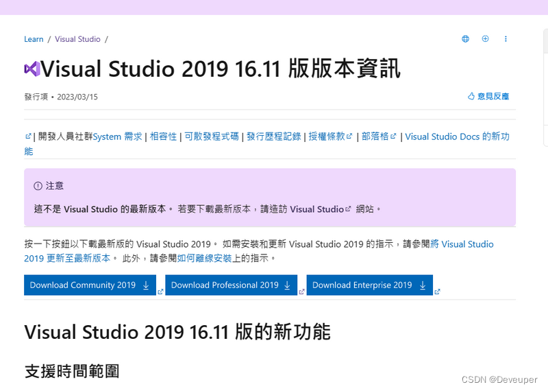
Task: Open the Visual Studio breadcrumb link
Action: click(x=77, y=39)
